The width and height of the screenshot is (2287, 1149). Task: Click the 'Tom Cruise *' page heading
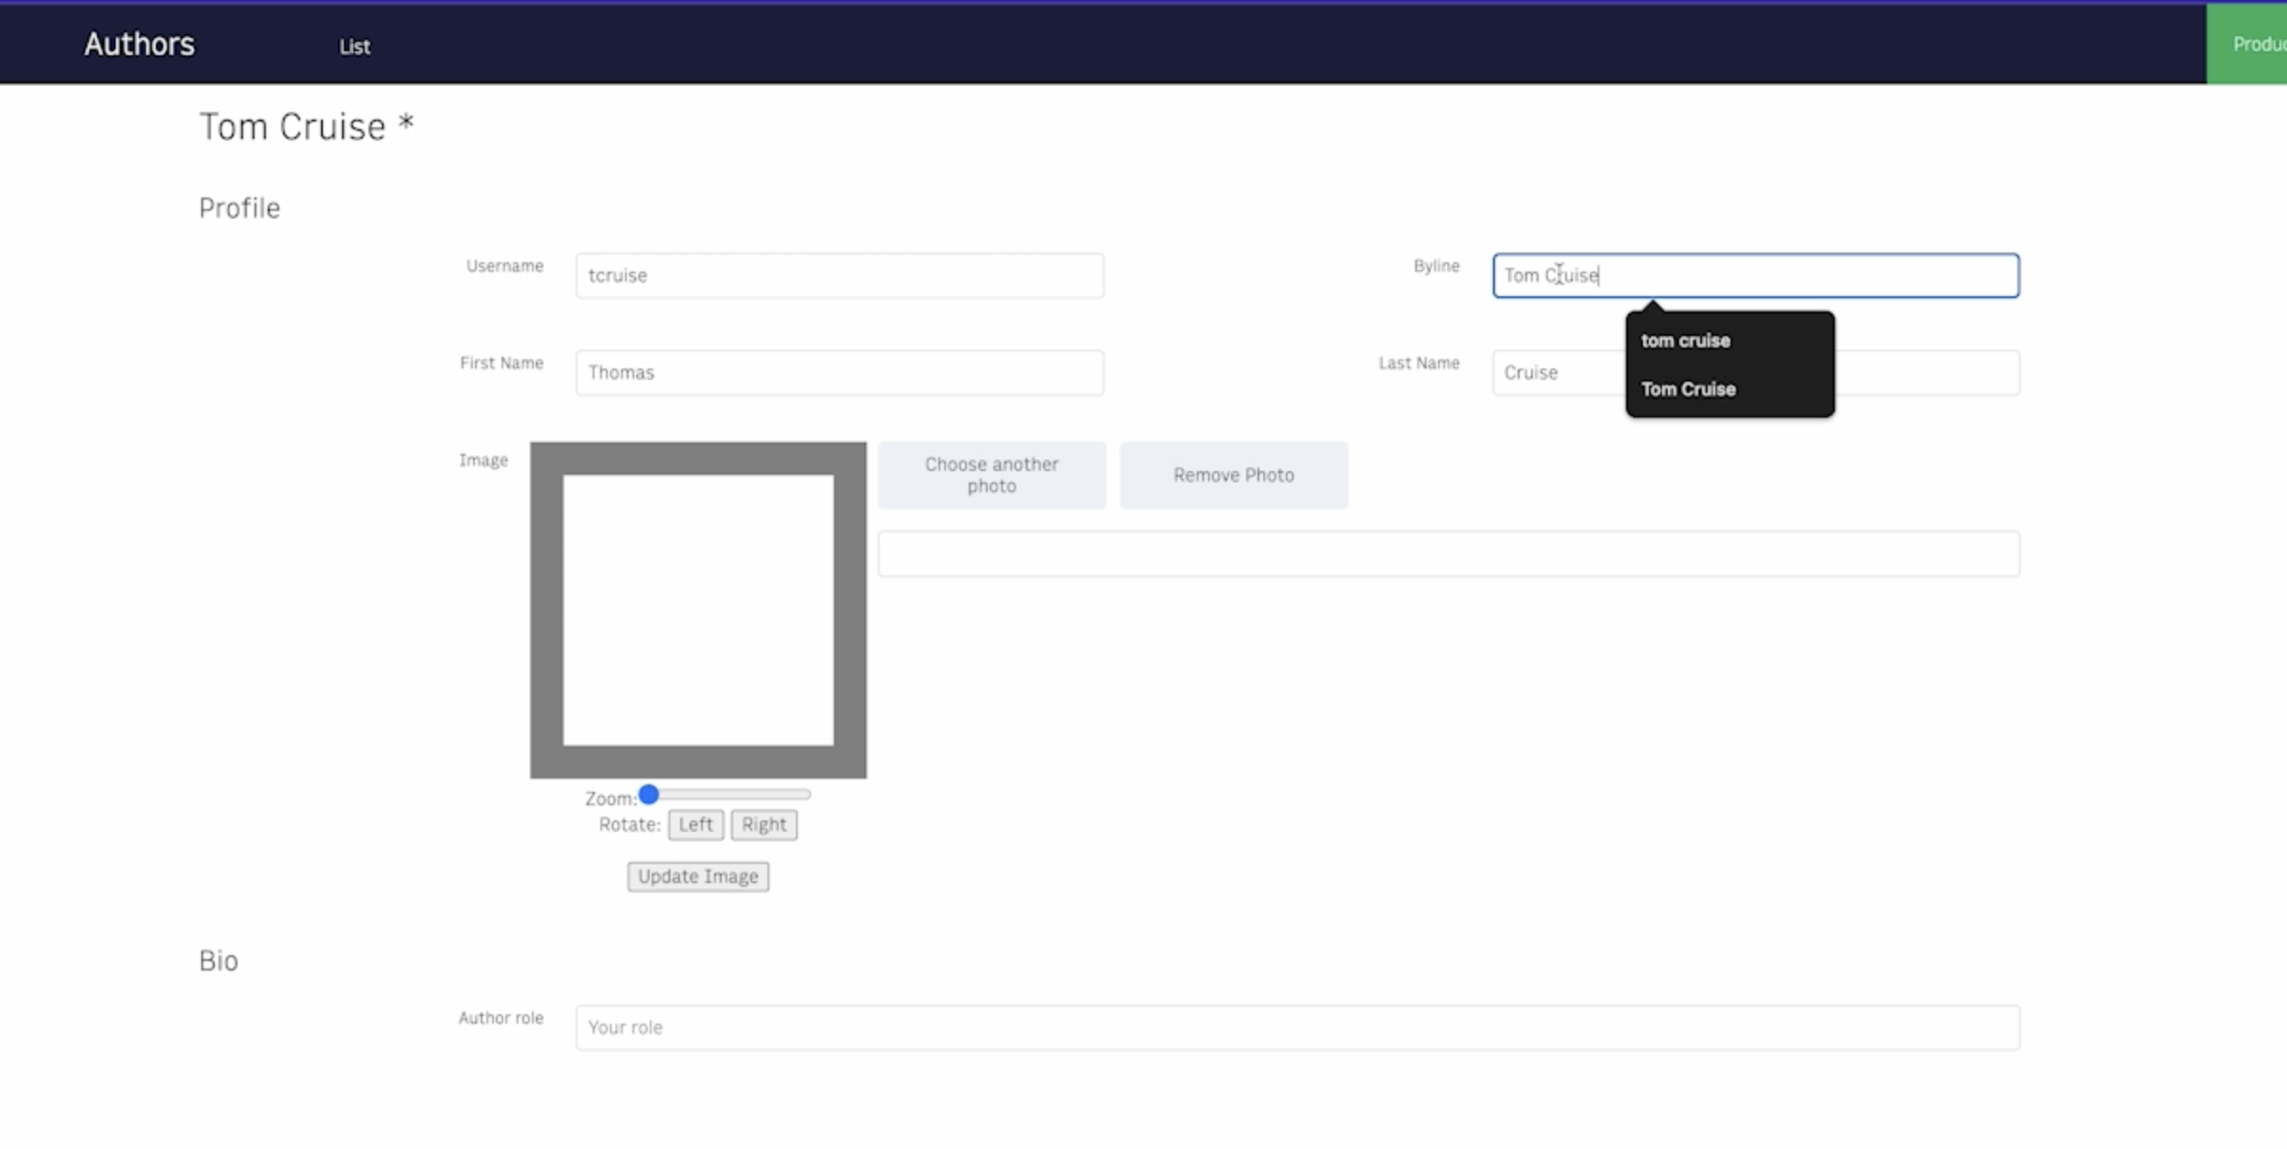307,126
